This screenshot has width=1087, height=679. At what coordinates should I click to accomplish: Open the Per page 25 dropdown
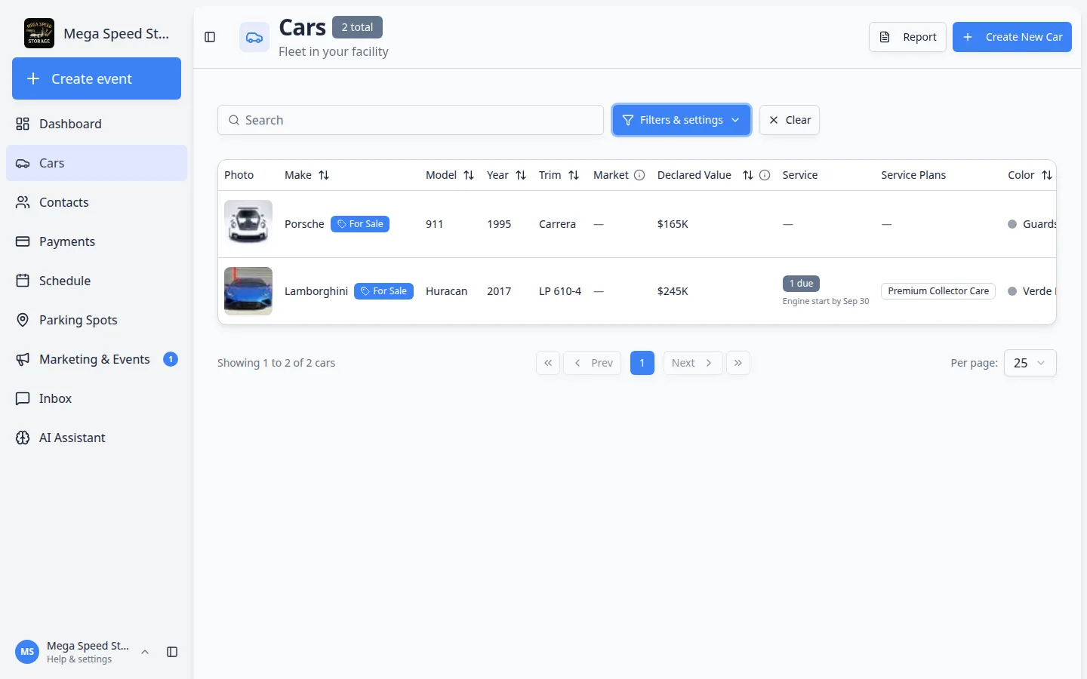coord(1030,363)
